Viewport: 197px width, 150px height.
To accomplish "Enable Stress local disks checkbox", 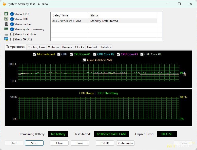I will click(12, 34).
